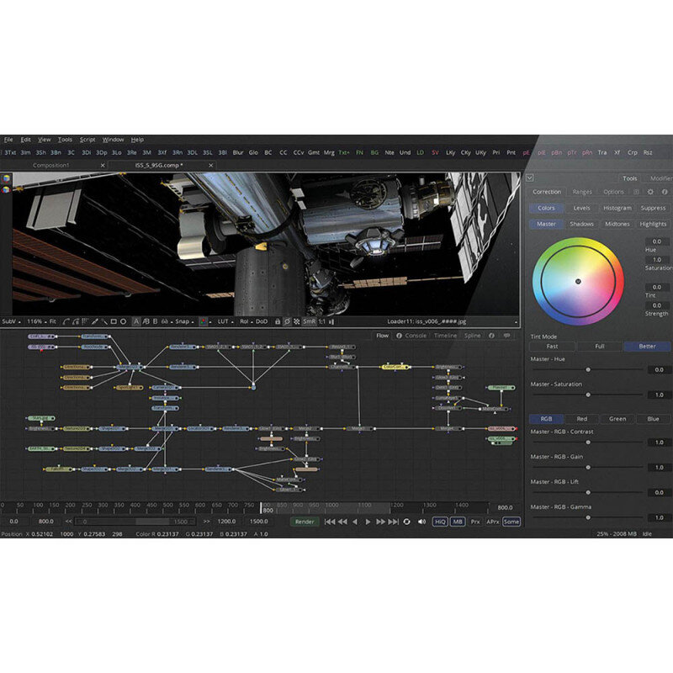Collapse the tool controls with the arrow icon

tap(529, 178)
